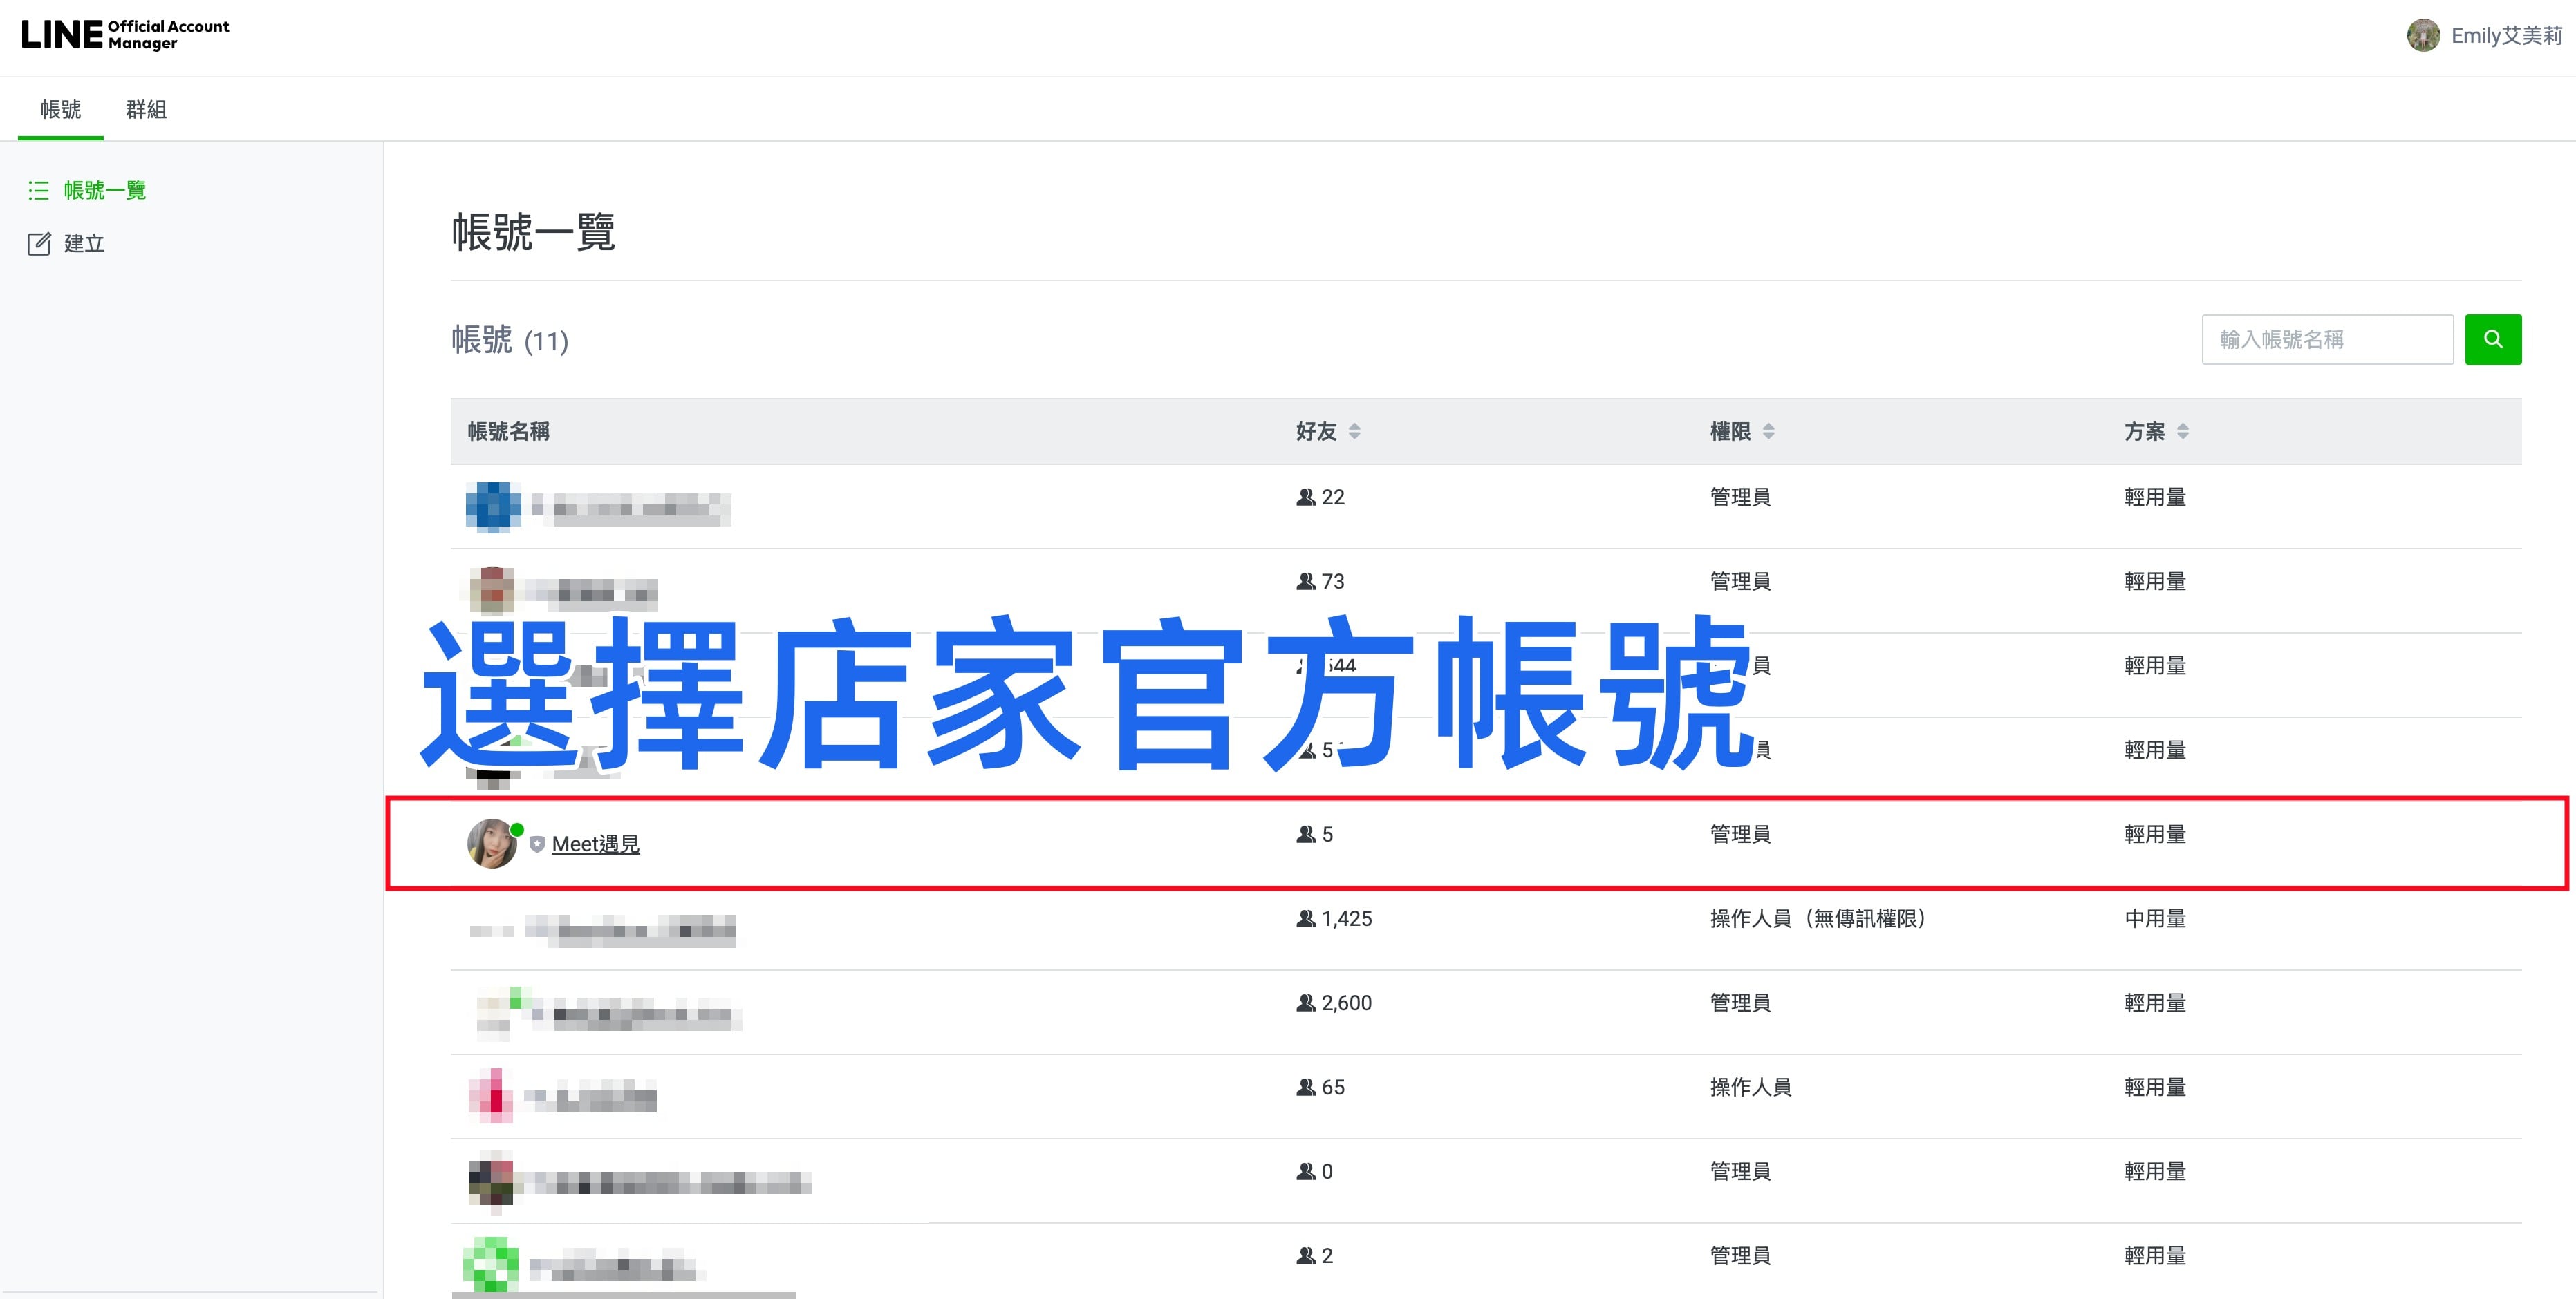Click the friends icon in the 1,425 row
Image resolution: width=2576 pixels, height=1299 pixels.
pyautogui.click(x=1305, y=918)
